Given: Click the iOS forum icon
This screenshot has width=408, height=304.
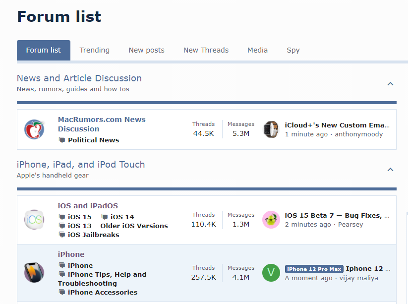Looking at the screenshot, I should (x=34, y=220).
